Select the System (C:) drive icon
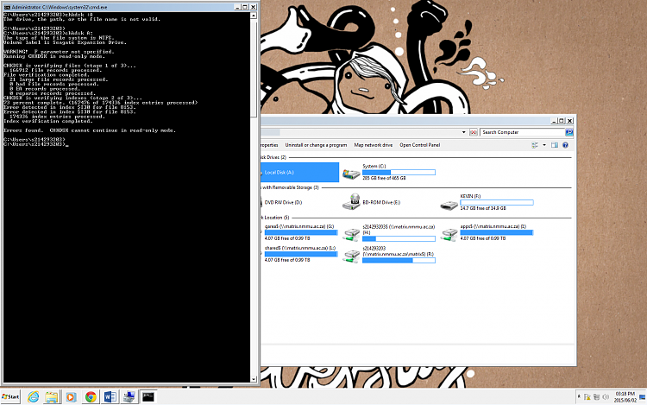The height and width of the screenshot is (405, 647). [x=351, y=174]
